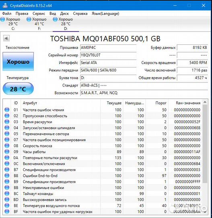Click the rotation speed field 5400 RPM
The width and height of the screenshot is (212, 218).
tap(192, 63)
